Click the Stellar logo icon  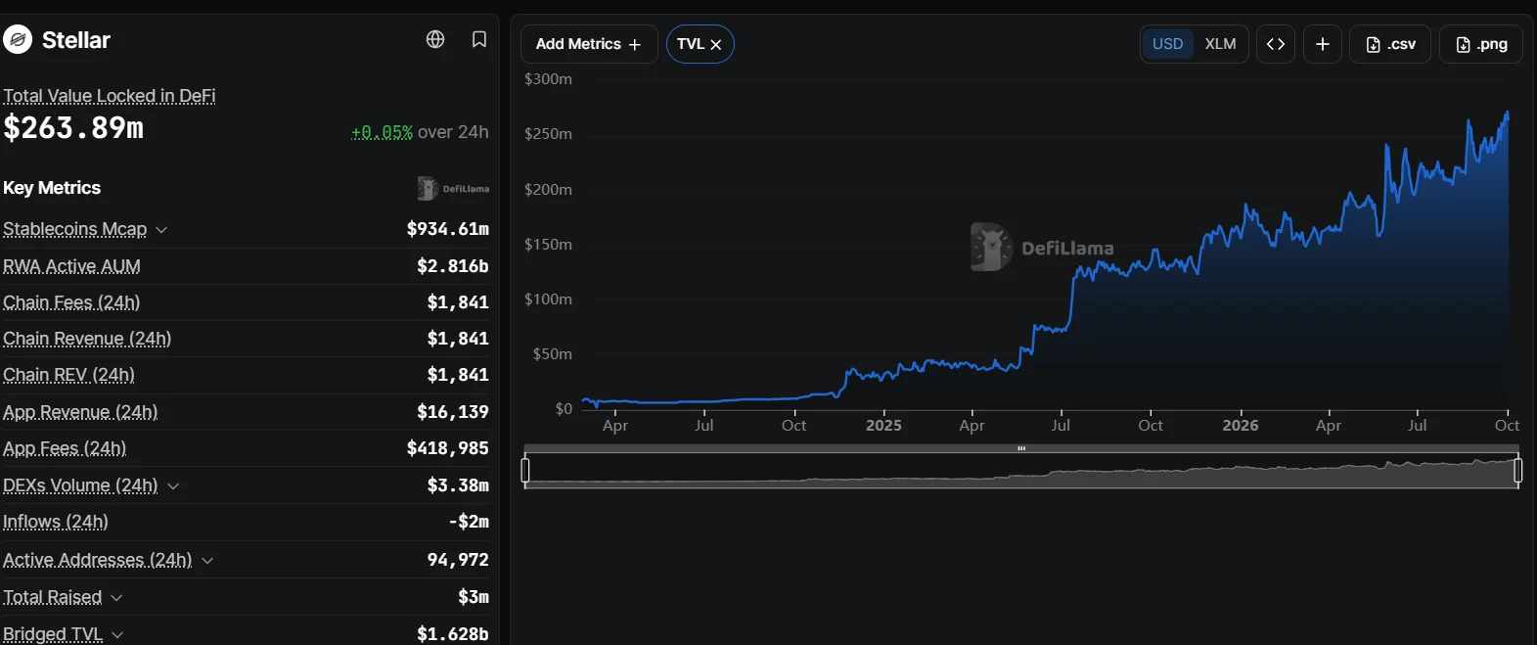pyautogui.click(x=18, y=40)
